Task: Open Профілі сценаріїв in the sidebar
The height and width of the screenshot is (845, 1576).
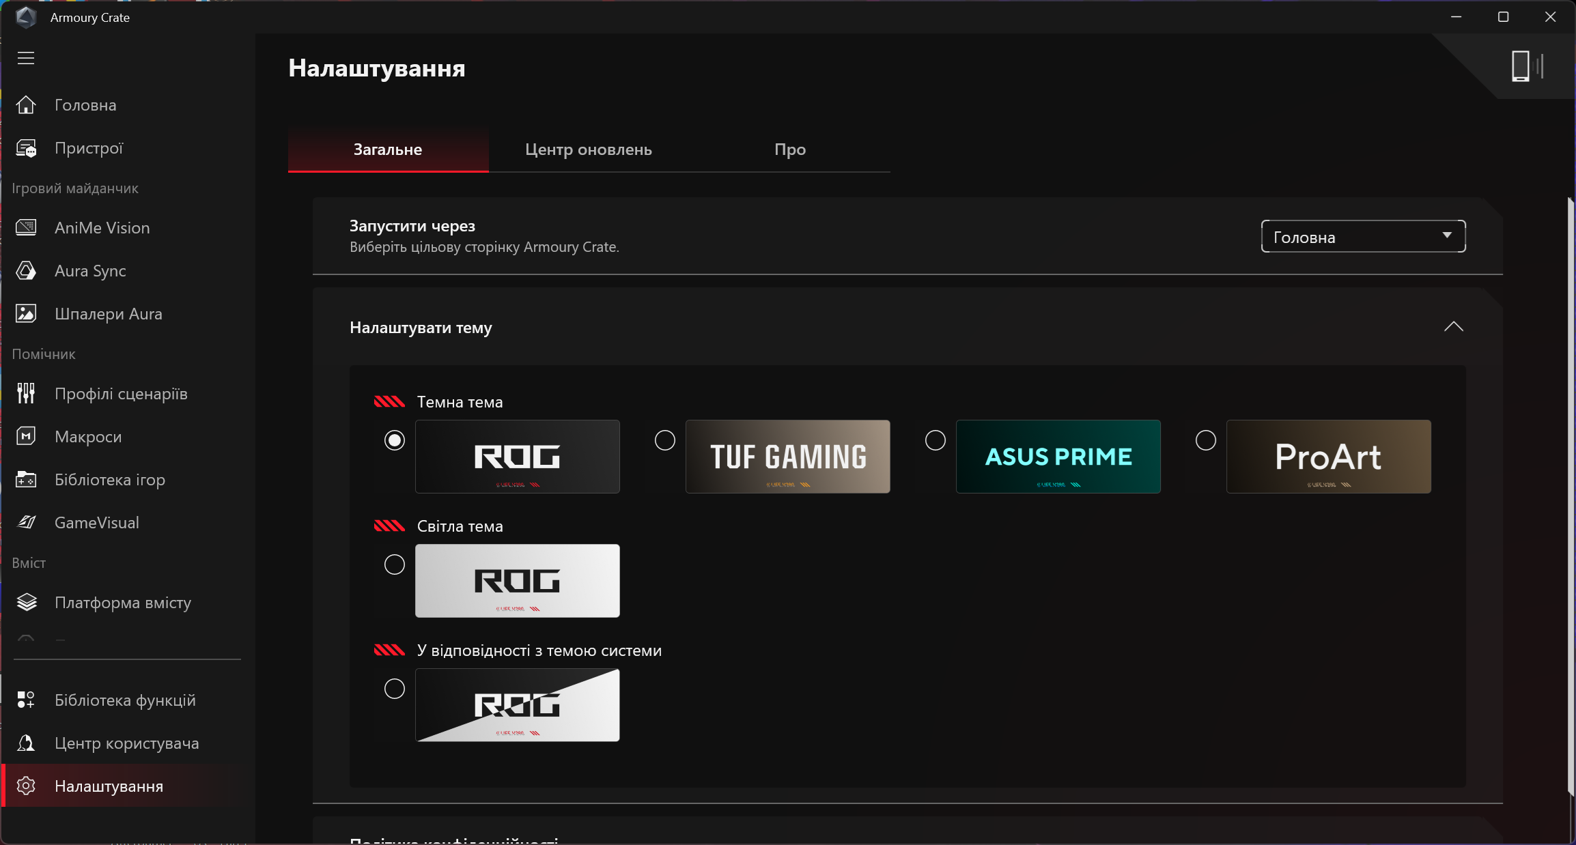Action: pos(120,394)
